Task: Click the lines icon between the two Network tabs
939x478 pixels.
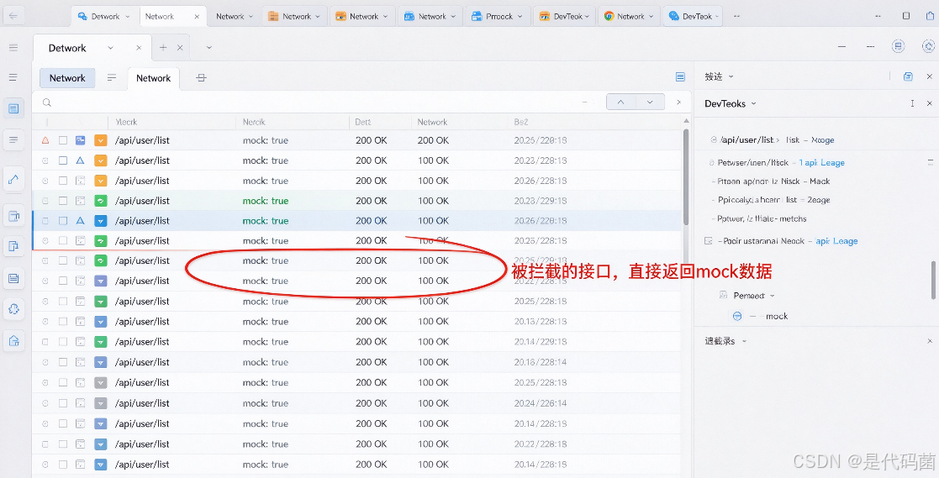Action: [x=112, y=78]
